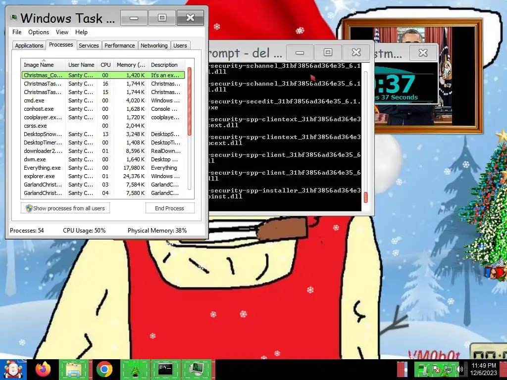Click Show processes from all users
The height and width of the screenshot is (380, 507).
pyautogui.click(x=65, y=208)
